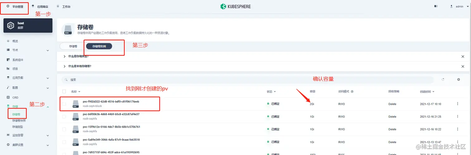Click volume icon of pvc-f902d322 row
The width and height of the screenshot is (471, 155).
76,104
